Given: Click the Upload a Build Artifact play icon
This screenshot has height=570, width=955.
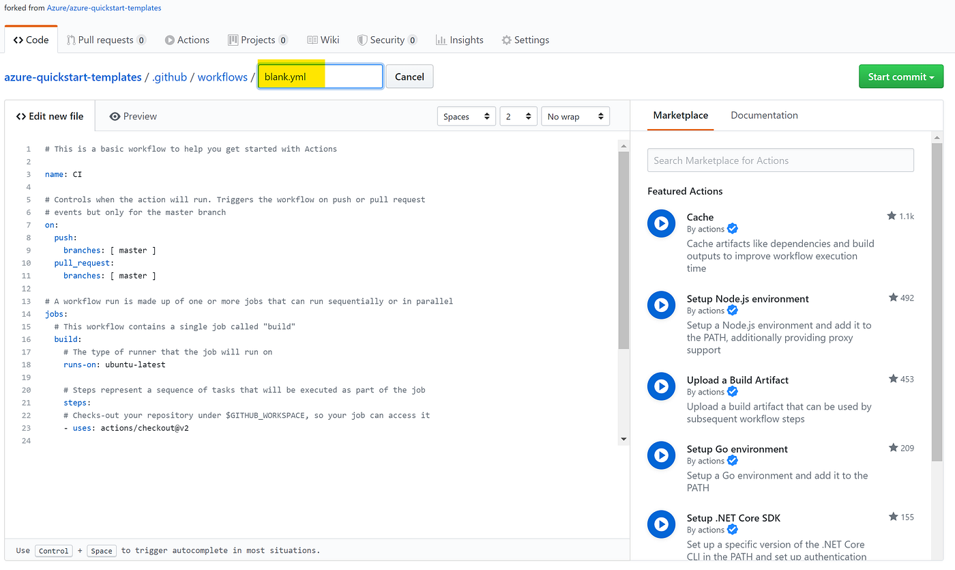Looking at the screenshot, I should tap(660, 386).
